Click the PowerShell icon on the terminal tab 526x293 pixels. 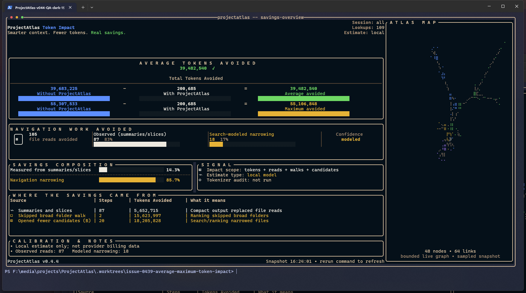10,7
